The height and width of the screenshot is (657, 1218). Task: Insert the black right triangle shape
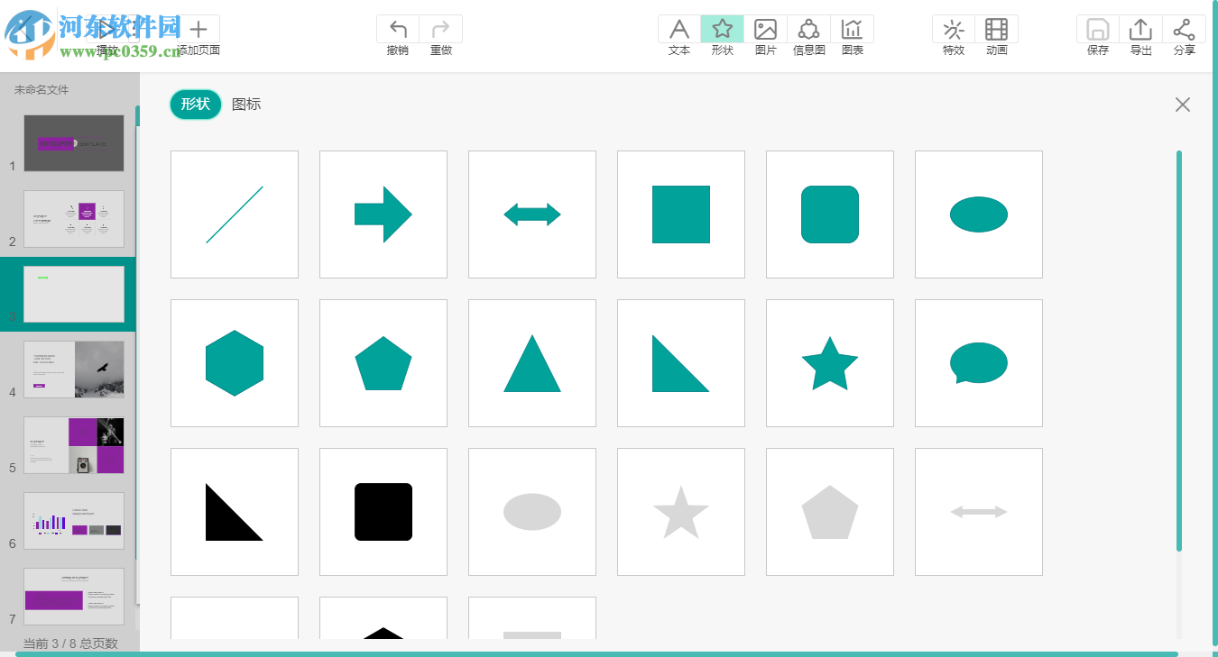point(235,512)
